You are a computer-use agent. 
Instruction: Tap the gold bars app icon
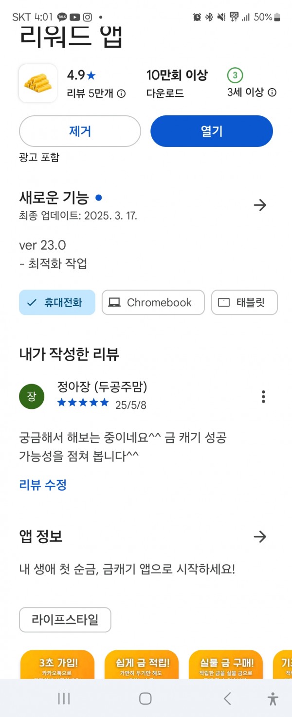pyautogui.click(x=38, y=83)
